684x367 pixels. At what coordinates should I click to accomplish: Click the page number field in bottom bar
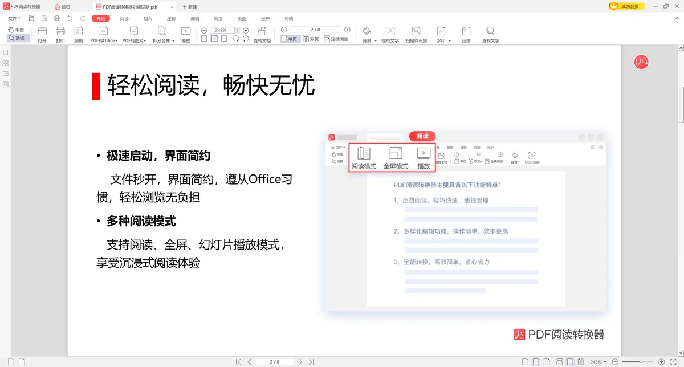[x=274, y=362]
